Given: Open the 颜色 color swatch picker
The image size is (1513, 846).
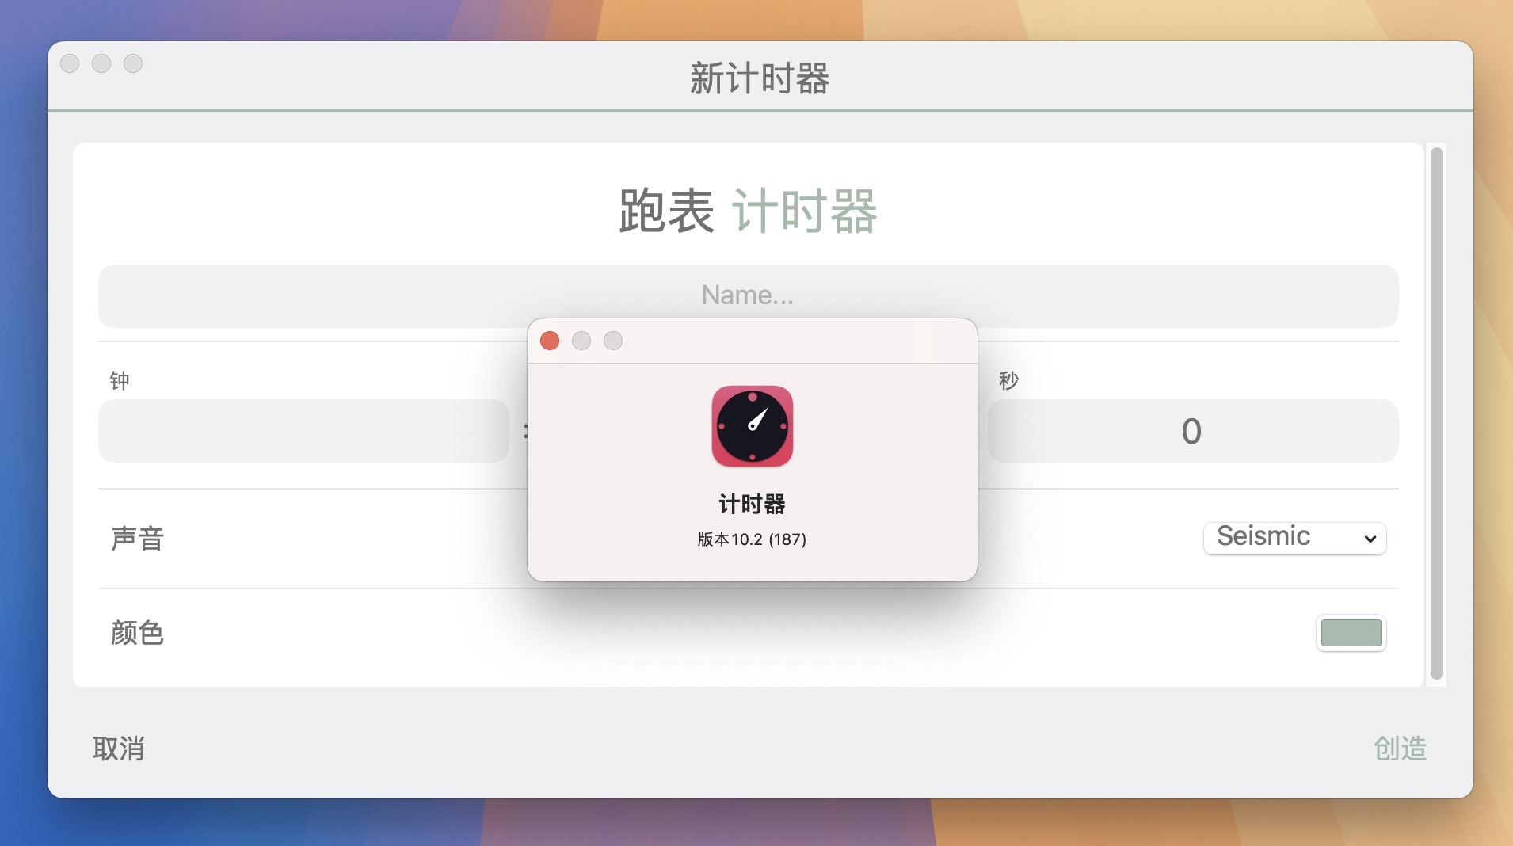Looking at the screenshot, I should coord(1351,633).
